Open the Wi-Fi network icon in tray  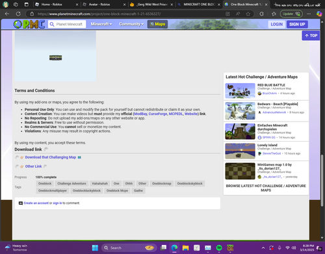coord(287,248)
